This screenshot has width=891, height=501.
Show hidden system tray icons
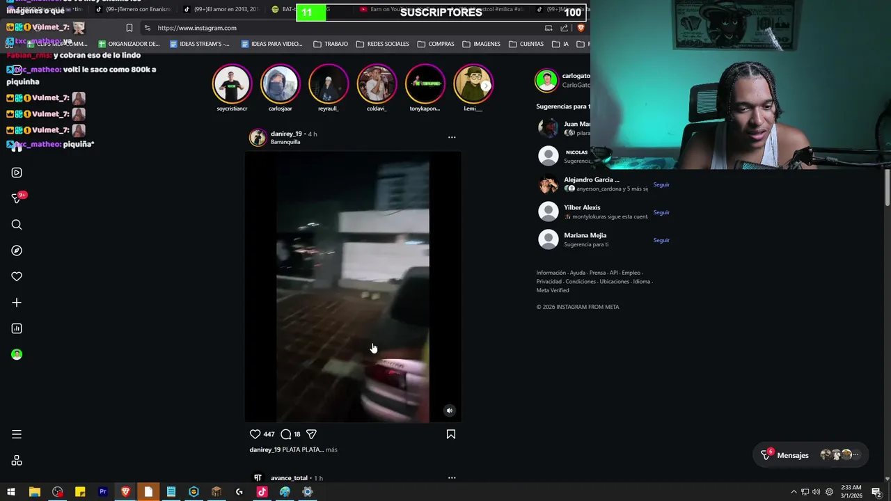tap(794, 492)
